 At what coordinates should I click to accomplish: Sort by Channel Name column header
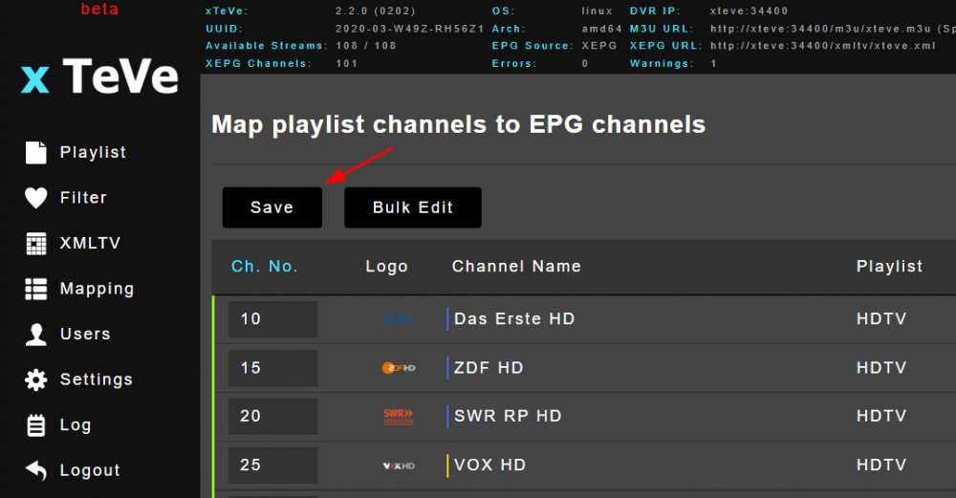[516, 267]
